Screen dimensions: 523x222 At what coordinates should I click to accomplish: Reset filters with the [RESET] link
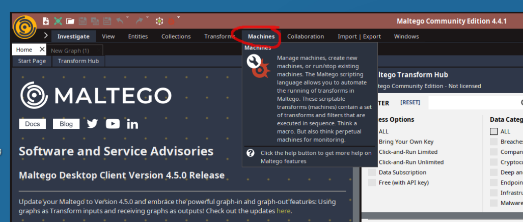click(410, 102)
